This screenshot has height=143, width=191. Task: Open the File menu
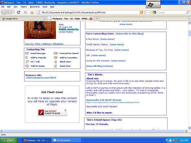click(3, 7)
